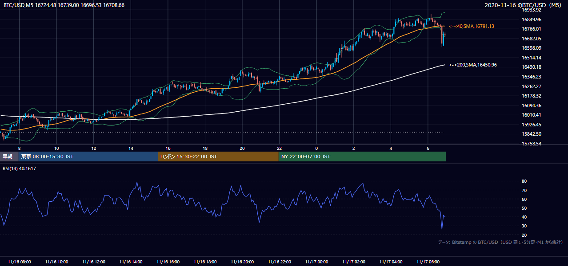Select the 早朝 session bar
The image size is (568, 266).
[x=9, y=156]
